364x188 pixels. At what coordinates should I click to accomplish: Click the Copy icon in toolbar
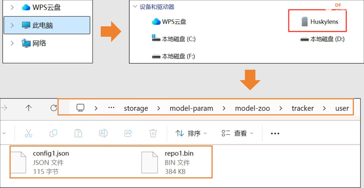53,133
